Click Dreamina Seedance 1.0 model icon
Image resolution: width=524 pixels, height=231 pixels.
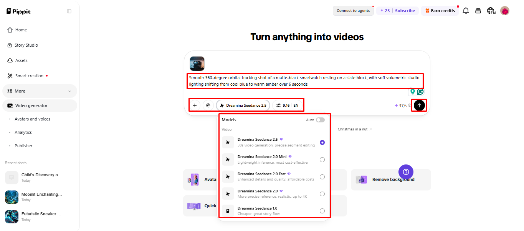(228, 211)
